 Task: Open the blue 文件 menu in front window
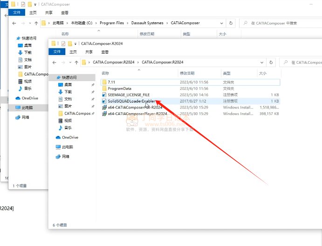click(x=57, y=52)
